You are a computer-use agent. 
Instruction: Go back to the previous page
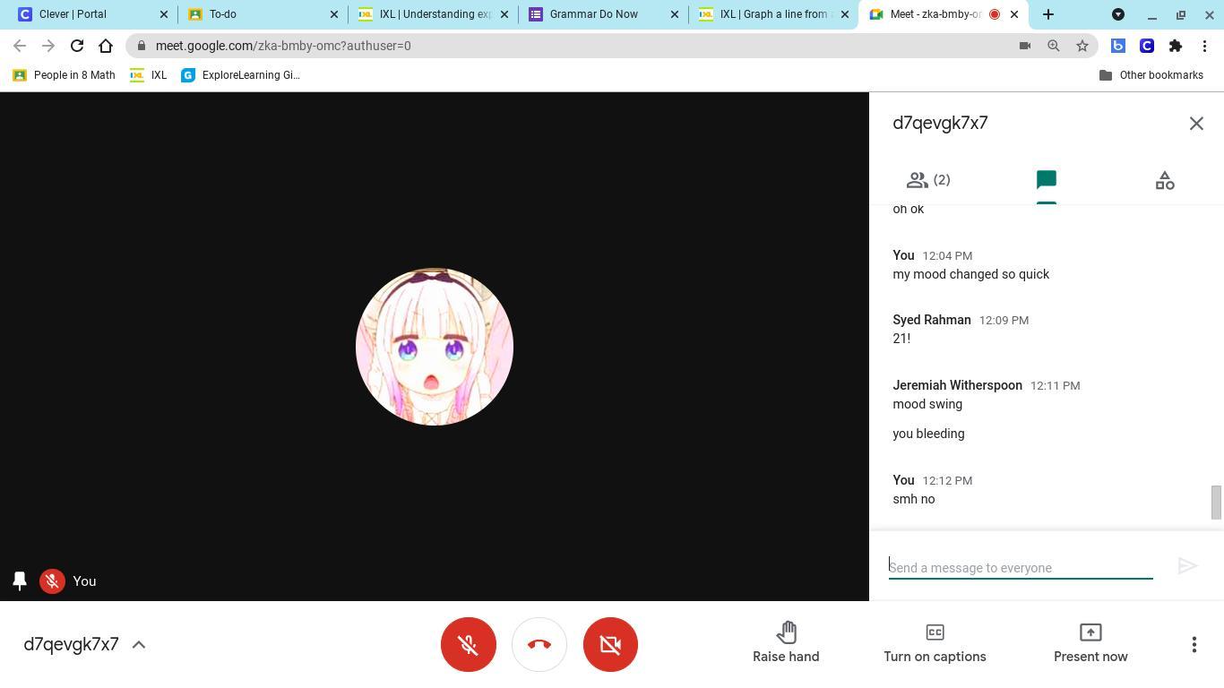pyautogui.click(x=20, y=46)
